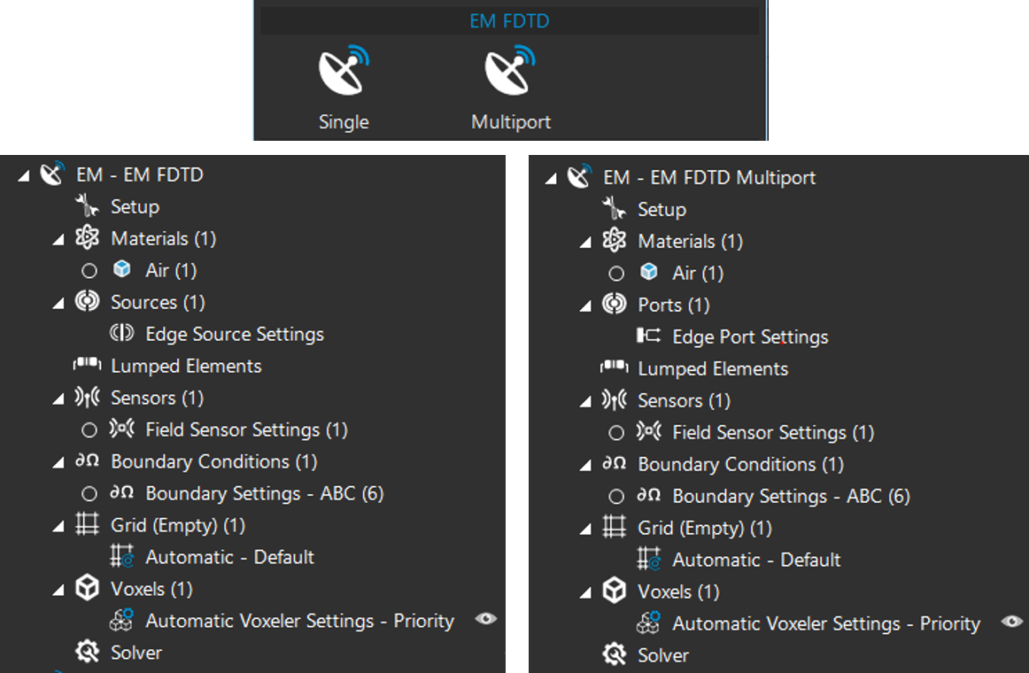Screen dimensions: 1029x673
Task: Click the Solver gear icon in Multiport tree
Action: pyautogui.click(x=614, y=655)
